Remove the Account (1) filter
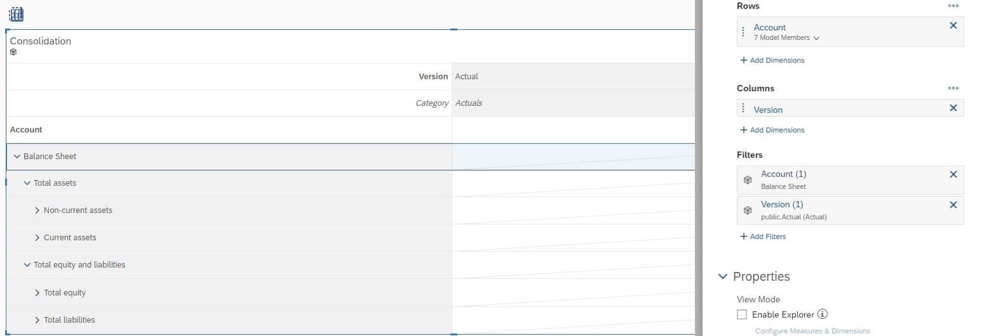989x336 pixels. click(953, 174)
